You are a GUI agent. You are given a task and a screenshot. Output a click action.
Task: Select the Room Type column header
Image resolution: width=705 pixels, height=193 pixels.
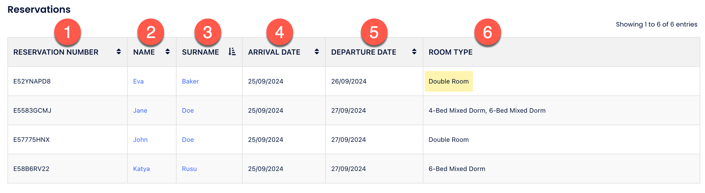[450, 52]
